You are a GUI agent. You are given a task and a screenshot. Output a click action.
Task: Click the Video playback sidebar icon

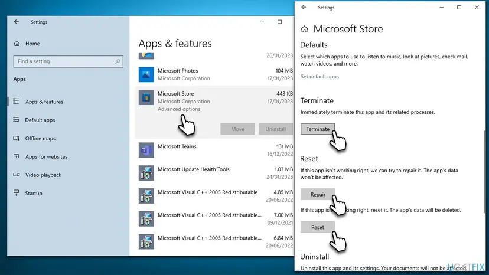pyautogui.click(x=16, y=175)
